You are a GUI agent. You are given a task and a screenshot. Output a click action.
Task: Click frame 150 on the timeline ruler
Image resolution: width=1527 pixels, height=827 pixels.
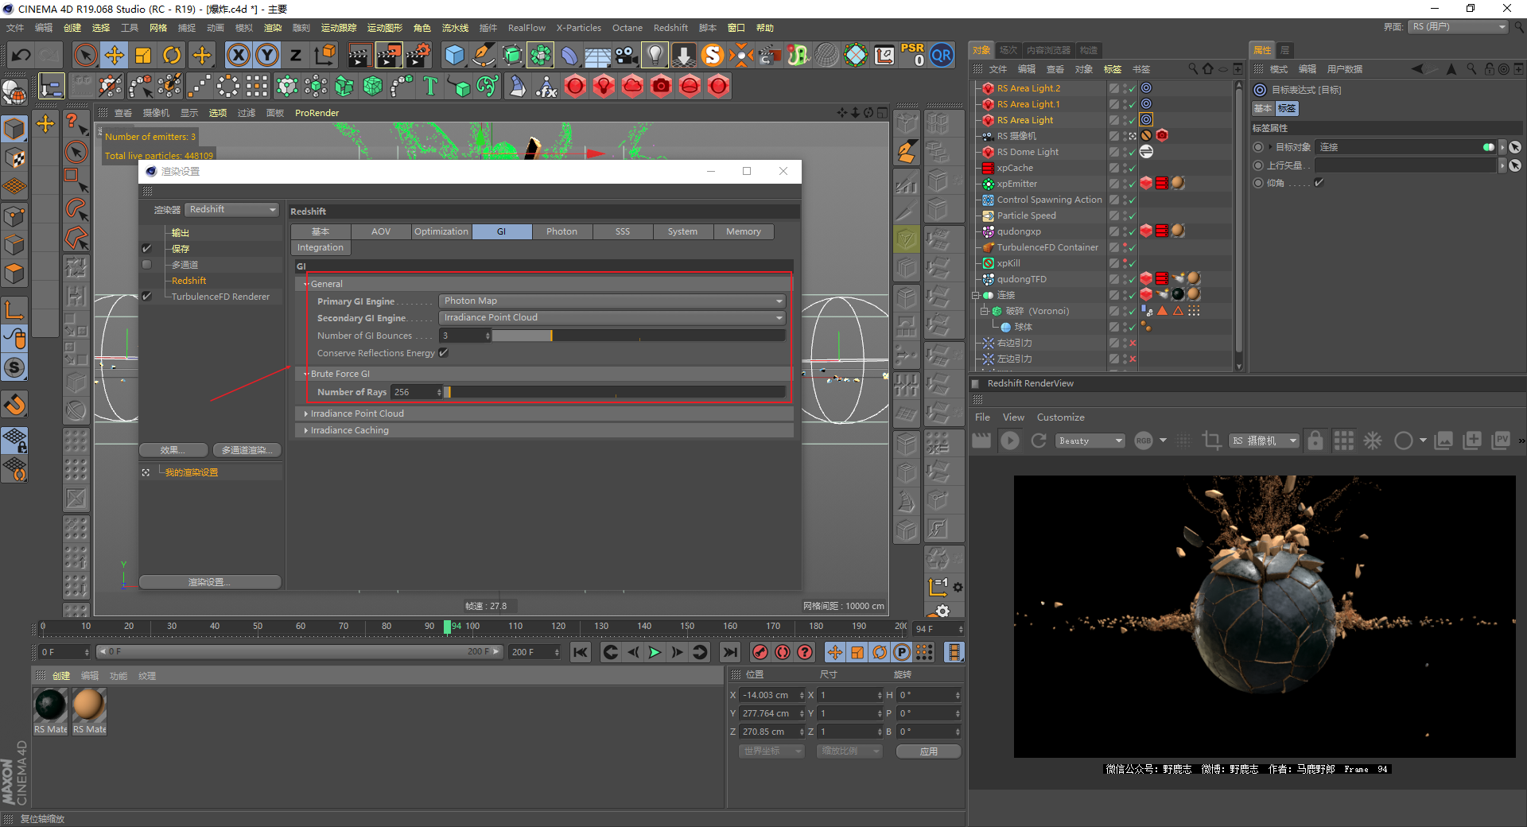(x=687, y=627)
